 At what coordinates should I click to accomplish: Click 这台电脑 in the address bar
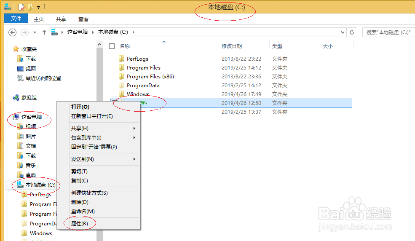(77, 32)
